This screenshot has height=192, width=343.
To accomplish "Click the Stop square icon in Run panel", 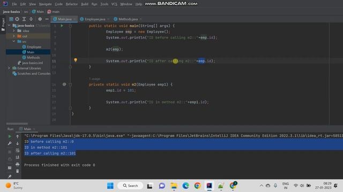I will [10, 151].
